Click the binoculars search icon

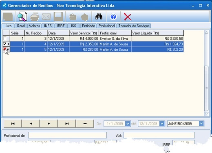point(99,17)
